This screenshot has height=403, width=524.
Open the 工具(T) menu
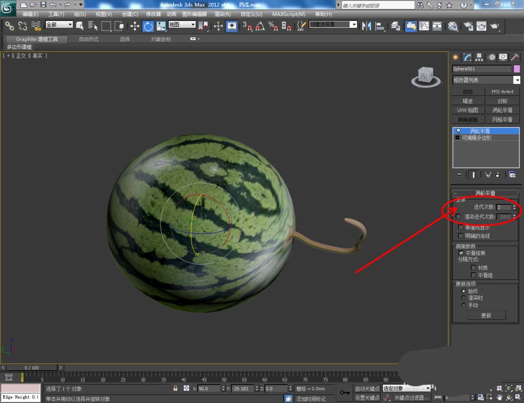(56, 14)
